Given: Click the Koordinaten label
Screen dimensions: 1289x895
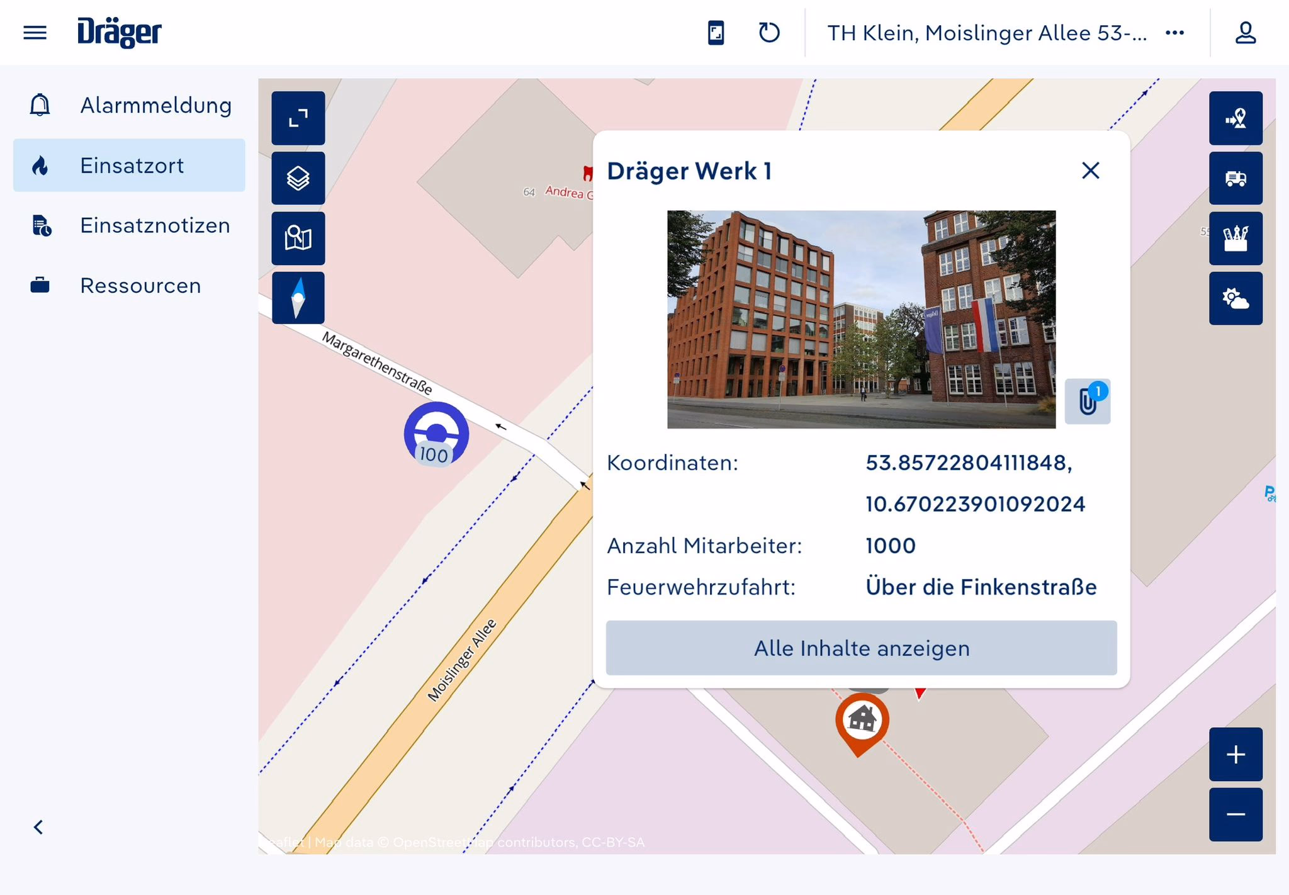Looking at the screenshot, I should pyautogui.click(x=672, y=463).
